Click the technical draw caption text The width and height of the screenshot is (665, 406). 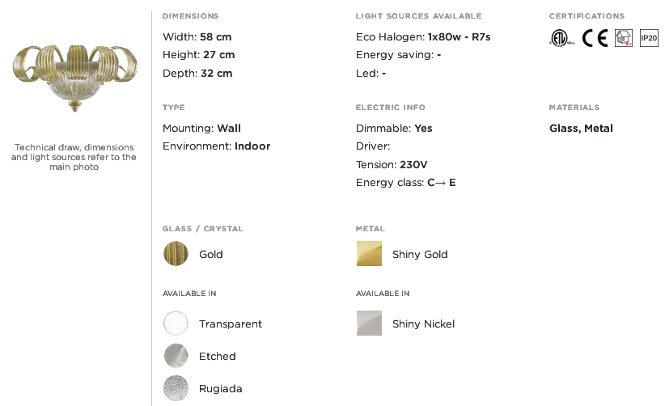74,157
